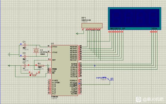
Task: Click the RST pin label on U1
Action: click(54, 60)
